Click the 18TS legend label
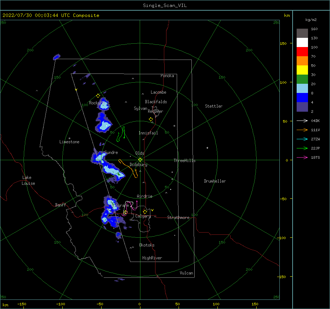This screenshot has width=330, height=309. click(315, 157)
